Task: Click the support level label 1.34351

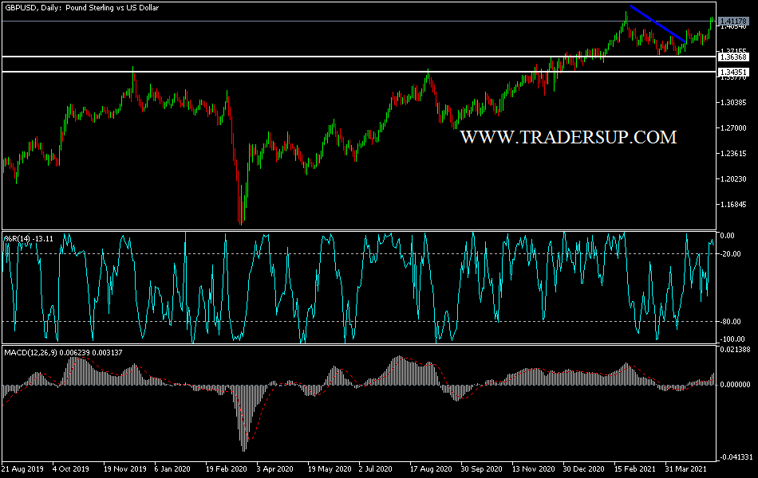Action: coord(733,72)
